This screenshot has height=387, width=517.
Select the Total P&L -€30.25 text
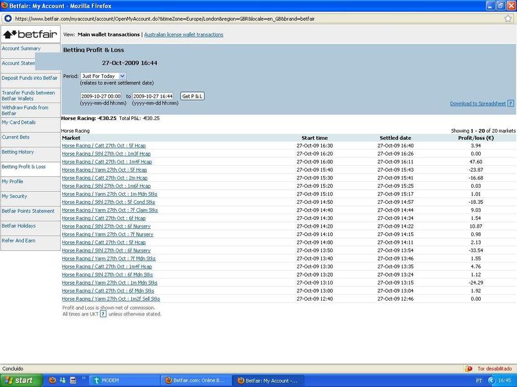(x=139, y=118)
